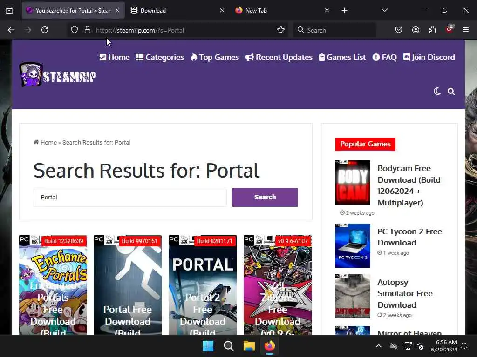This screenshot has width=477, height=357.
Task: Click the SteamRIP logo
Action: point(58,75)
